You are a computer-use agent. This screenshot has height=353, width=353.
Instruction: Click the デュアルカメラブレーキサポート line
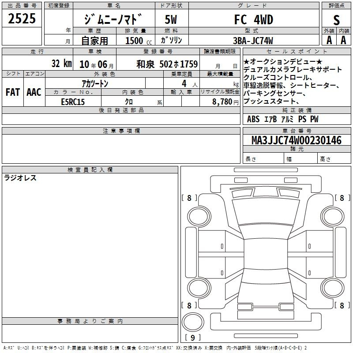(293, 69)
